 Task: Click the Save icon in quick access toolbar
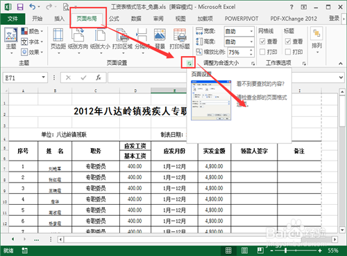click(x=20, y=7)
